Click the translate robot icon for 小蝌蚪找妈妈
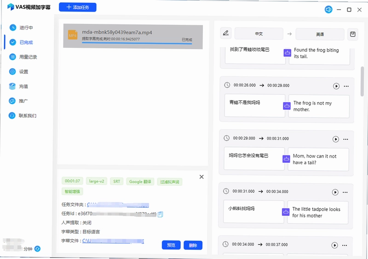368x259 pixels. (286, 212)
